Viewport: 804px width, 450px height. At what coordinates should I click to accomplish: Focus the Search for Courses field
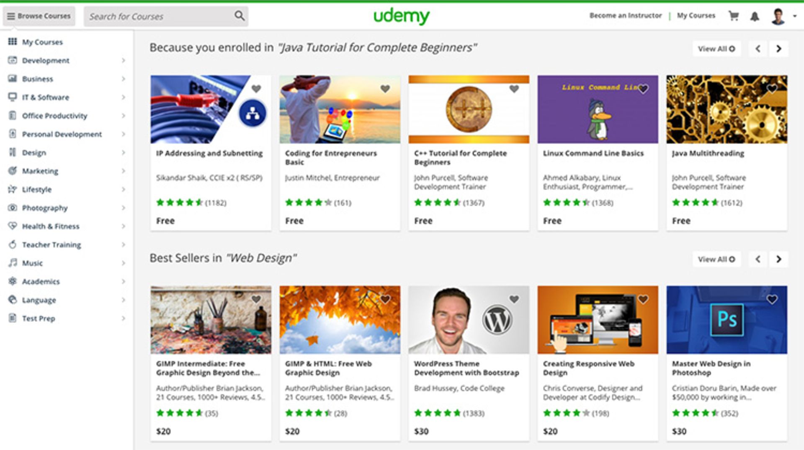[166, 16]
